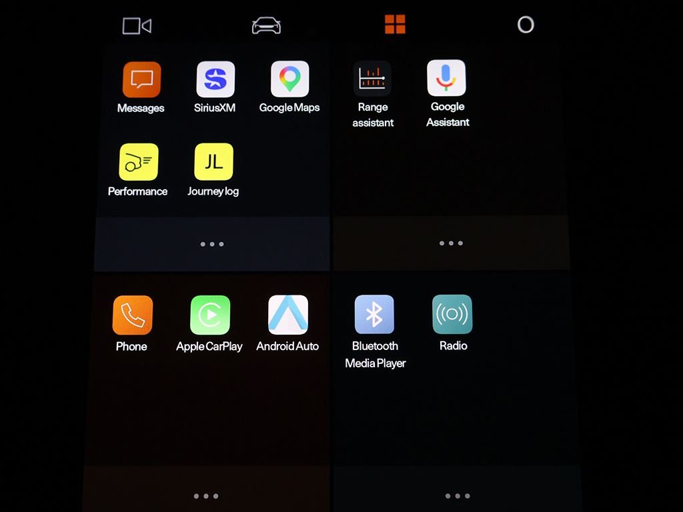Expand the Phone tile with three dots
This screenshot has height=512, width=683.
click(206, 496)
